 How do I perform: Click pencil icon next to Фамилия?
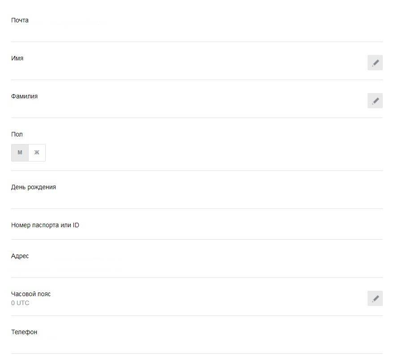pyautogui.click(x=375, y=101)
